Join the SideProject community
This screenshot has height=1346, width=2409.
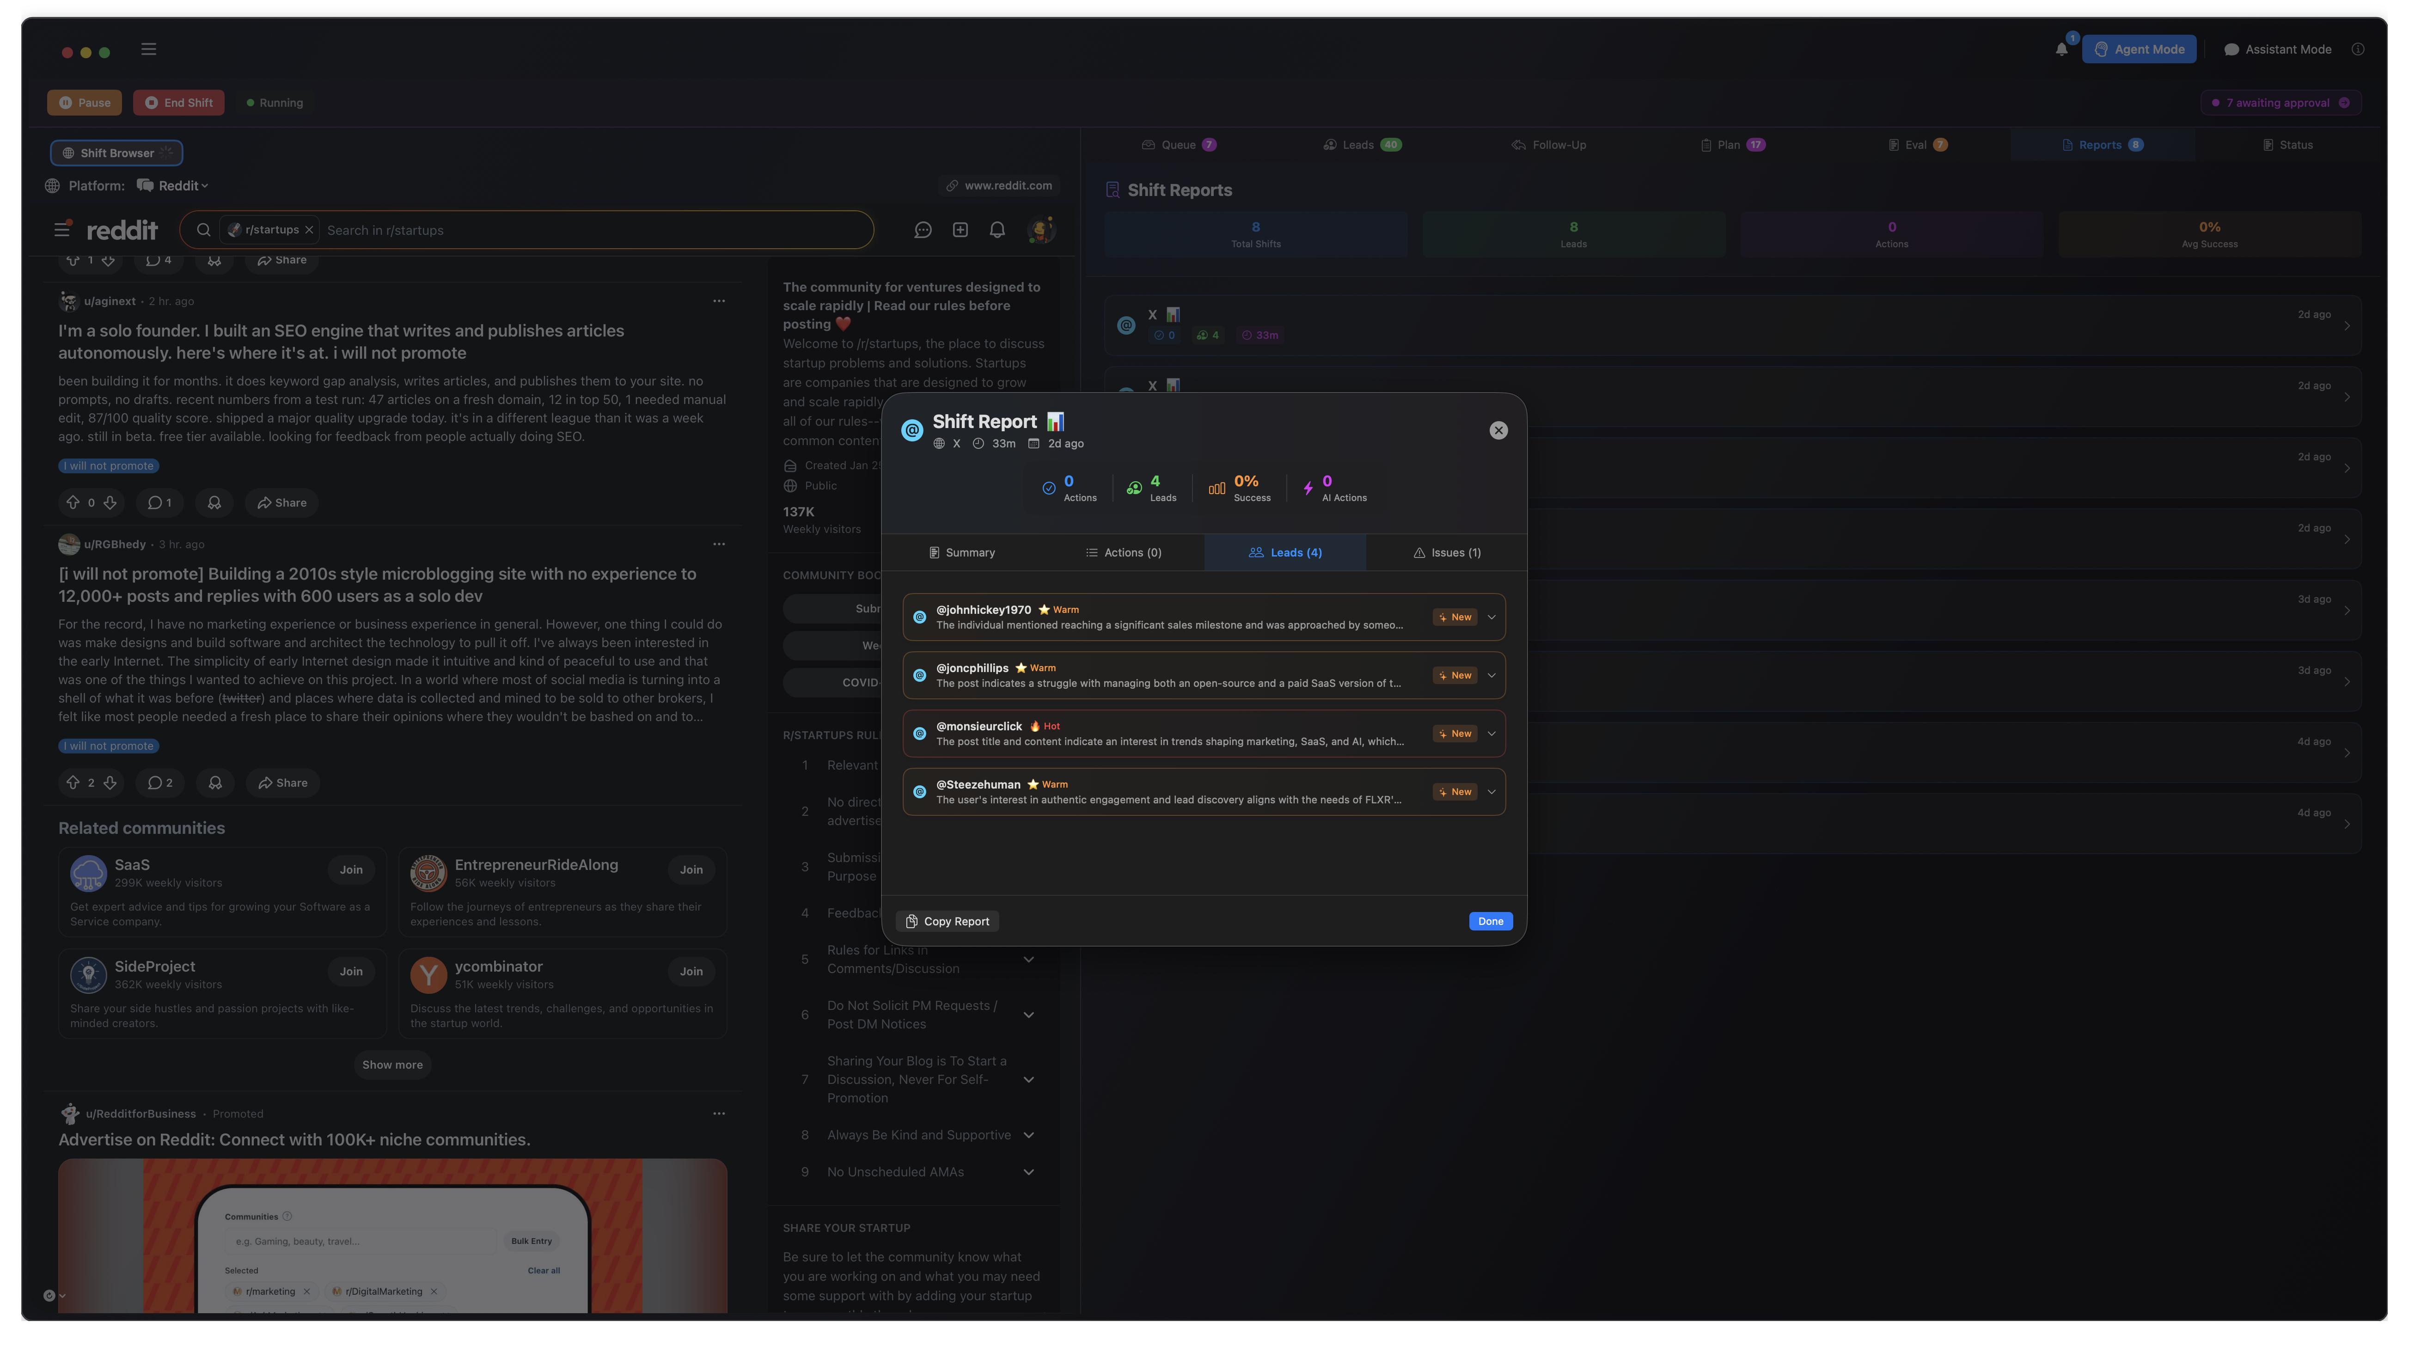[351, 972]
